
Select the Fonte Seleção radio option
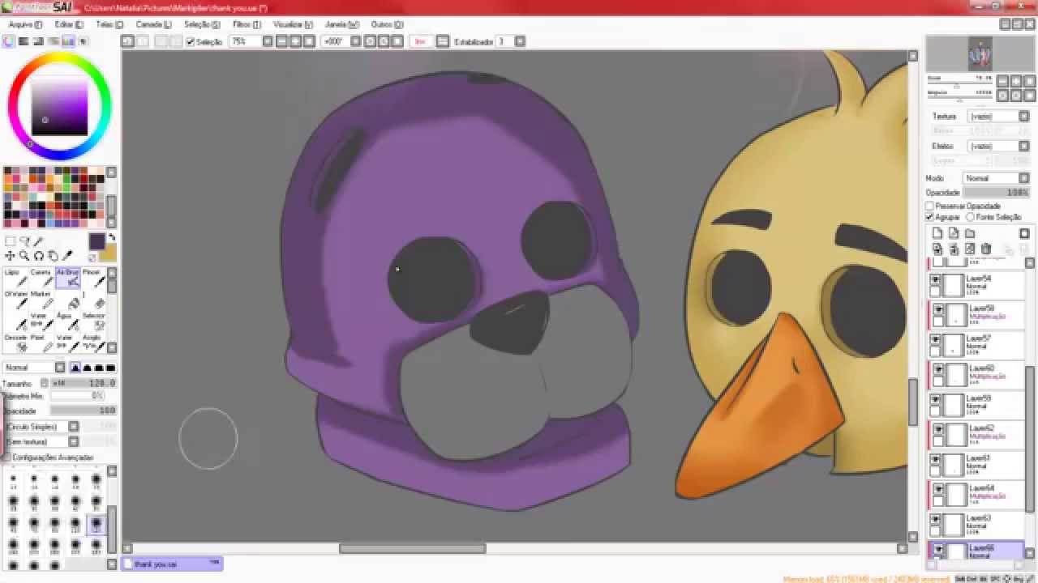[x=970, y=217]
